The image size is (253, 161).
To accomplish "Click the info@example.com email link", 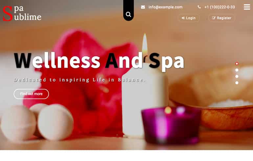I will click(x=166, y=7).
